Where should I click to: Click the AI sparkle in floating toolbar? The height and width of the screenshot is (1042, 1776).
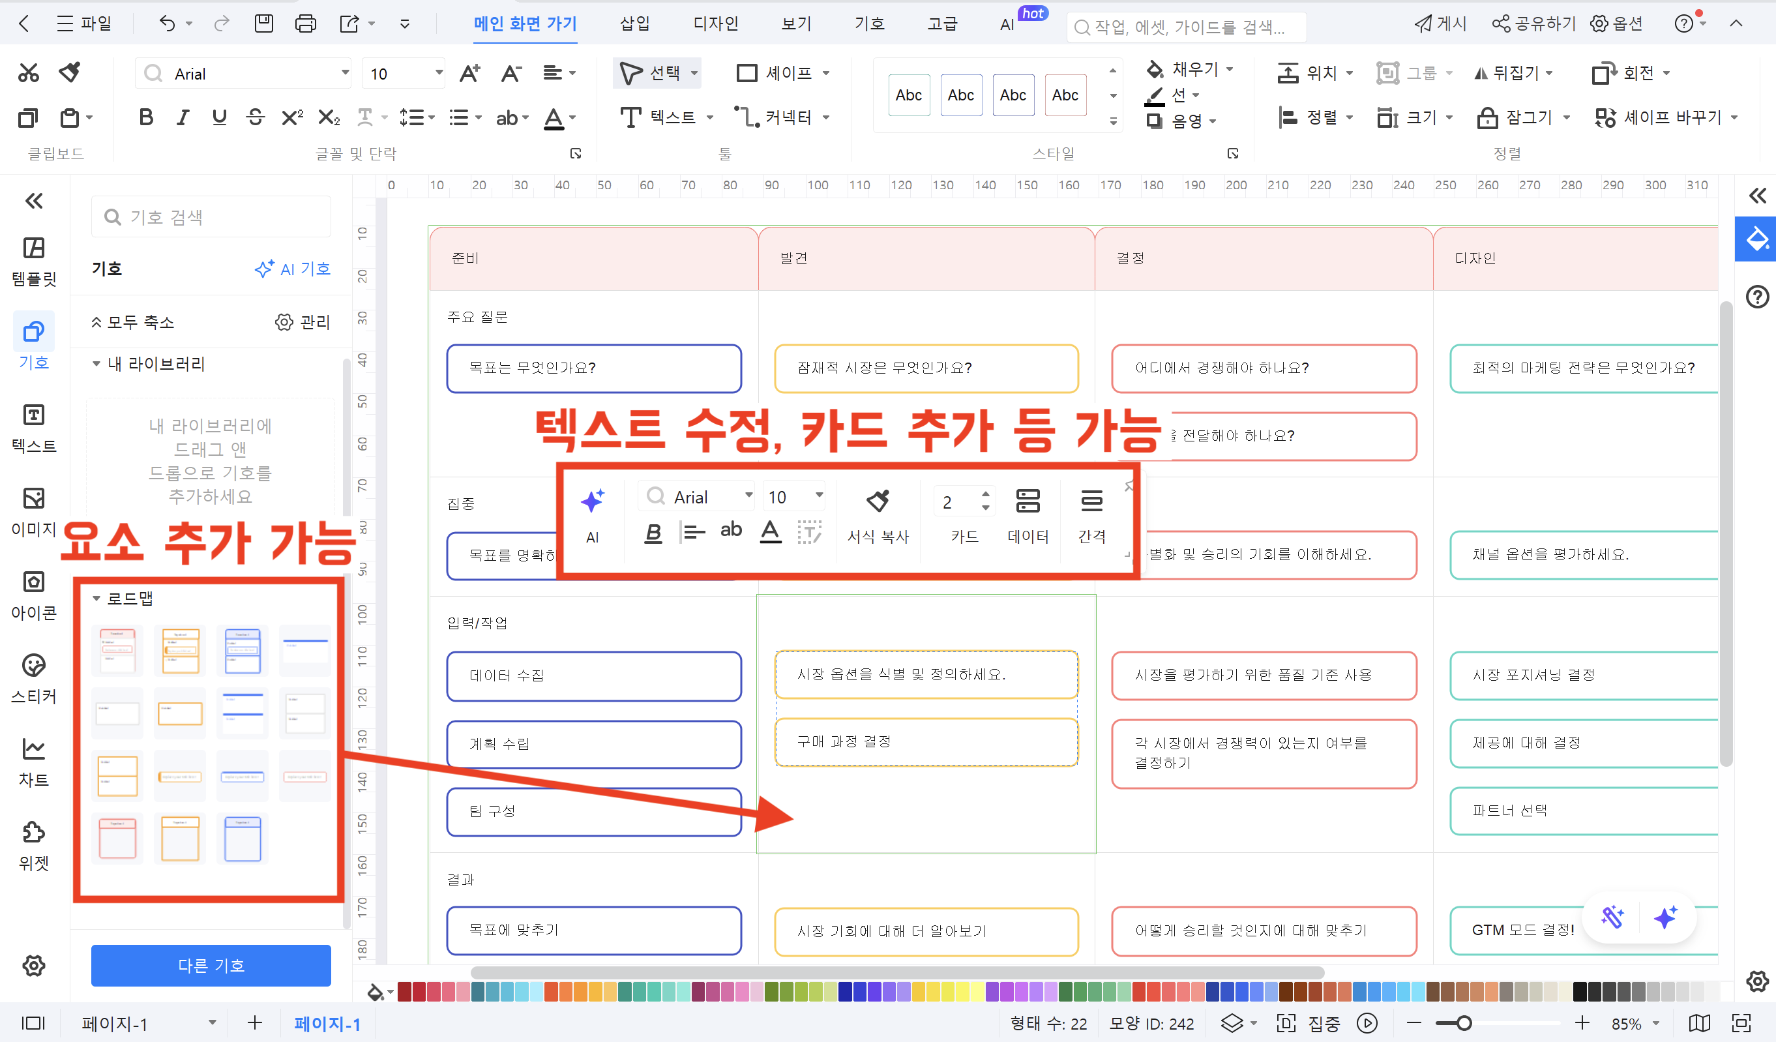click(592, 501)
